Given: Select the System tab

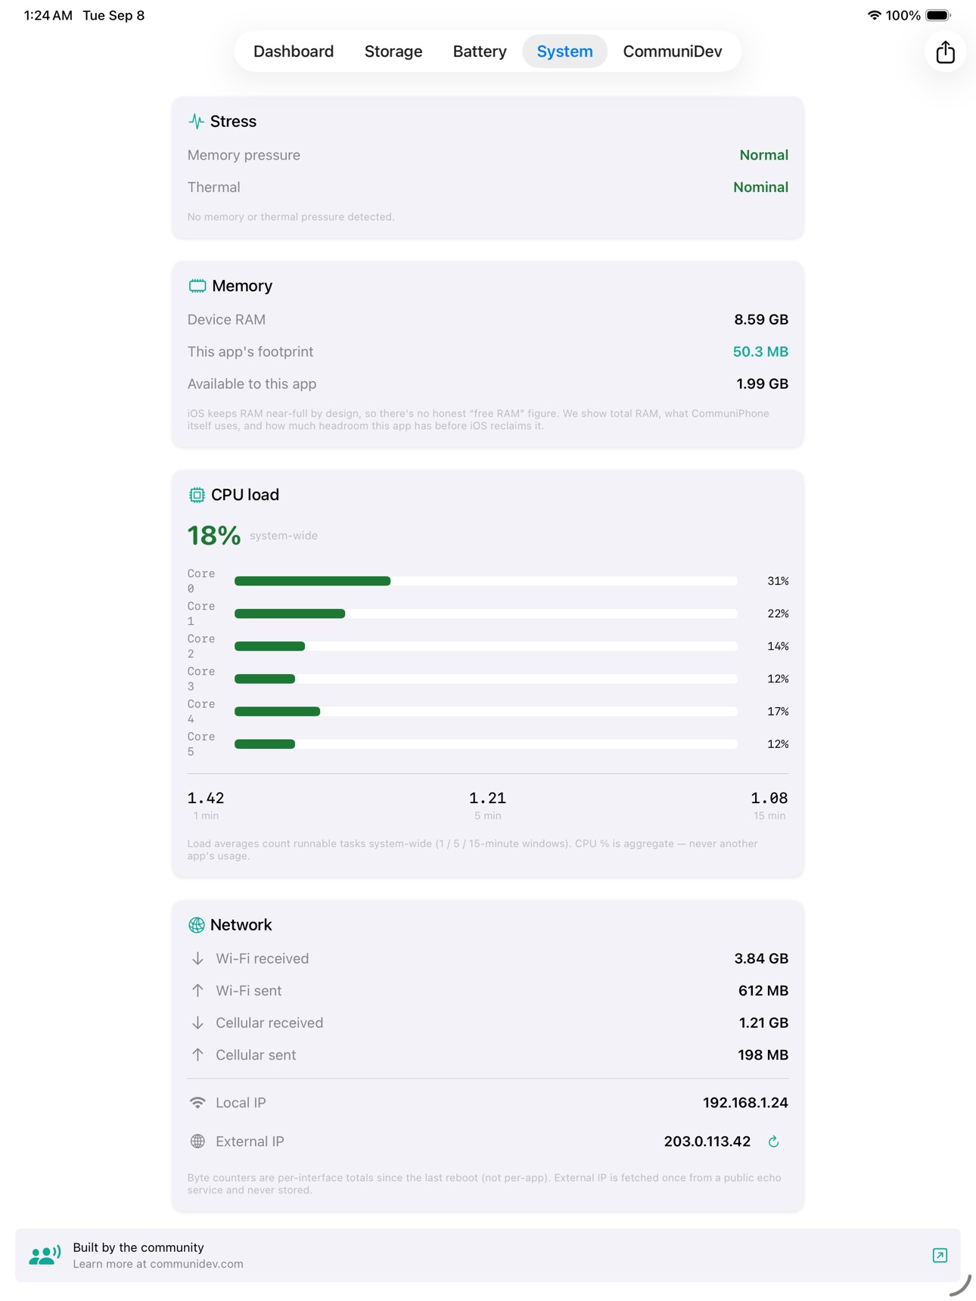Looking at the screenshot, I should 564,51.
